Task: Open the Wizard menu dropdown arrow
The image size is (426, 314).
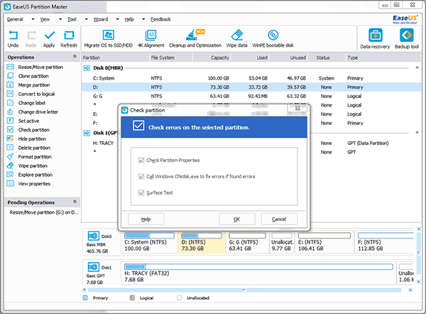Action: [117, 19]
